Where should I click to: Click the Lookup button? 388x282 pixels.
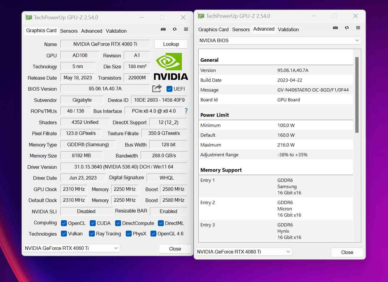pyautogui.click(x=171, y=44)
